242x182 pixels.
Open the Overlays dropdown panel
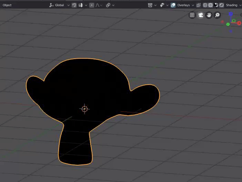click(185, 5)
